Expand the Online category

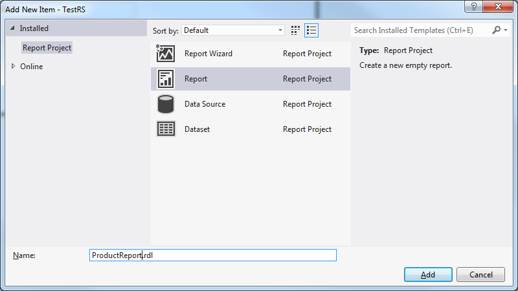12,66
